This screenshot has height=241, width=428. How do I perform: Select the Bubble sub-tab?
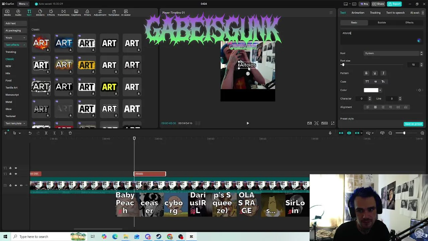tap(382, 22)
